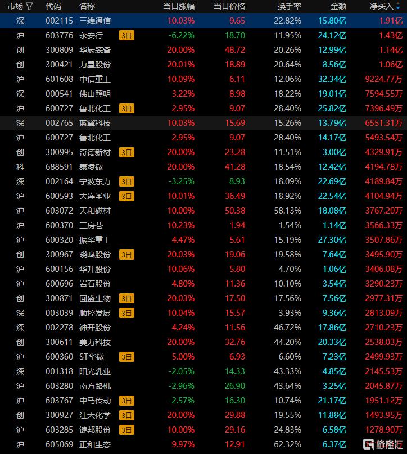
Task: Select stock name 天和磁材
Action: (95, 211)
